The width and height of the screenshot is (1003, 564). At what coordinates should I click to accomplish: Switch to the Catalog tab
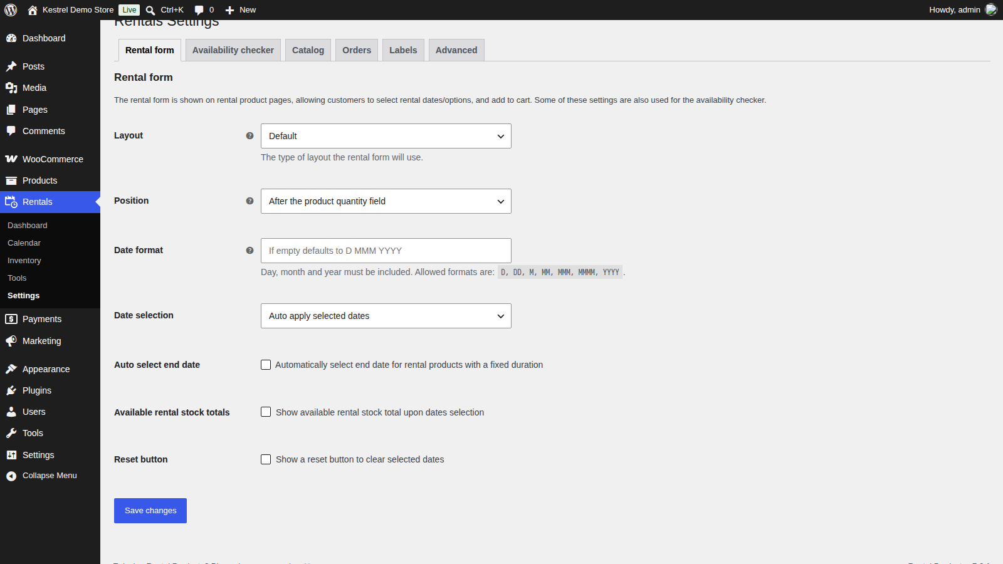(x=308, y=50)
